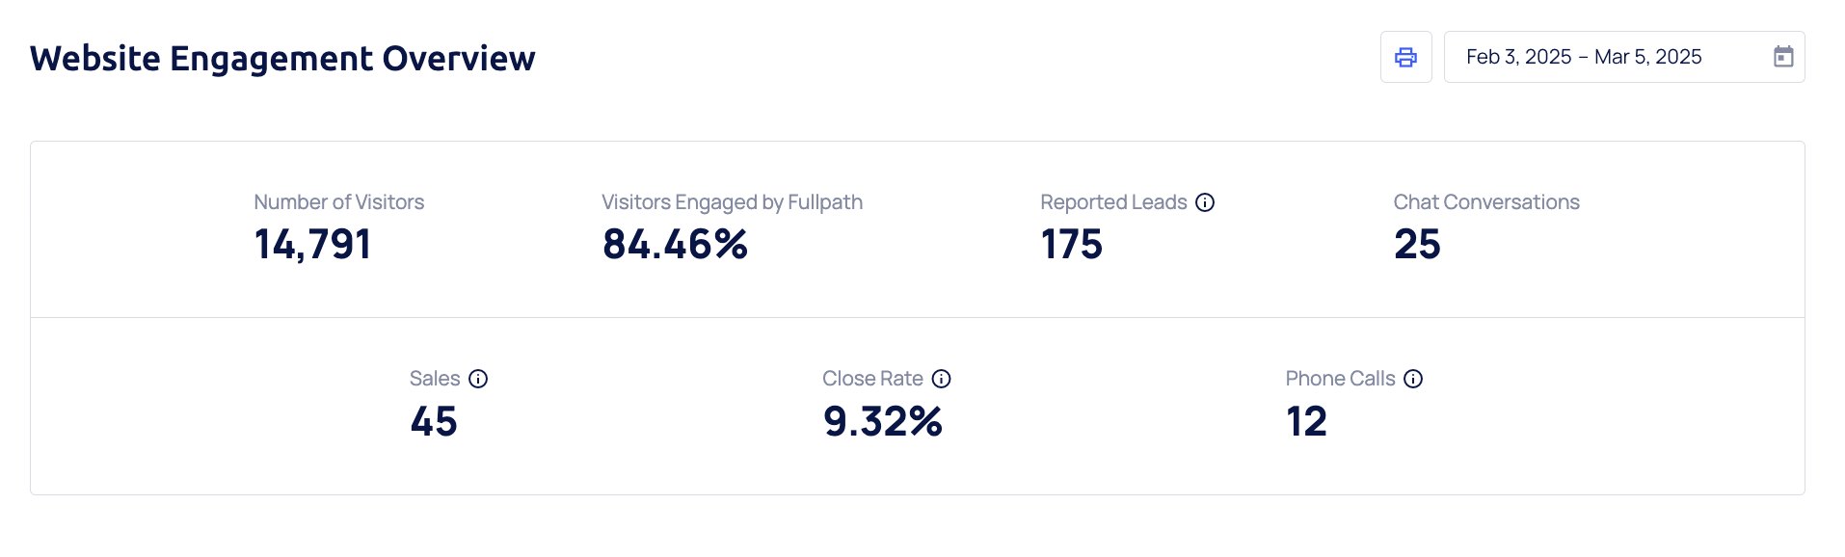The height and width of the screenshot is (557, 1845).
Task: Select the 25 chat conversations value
Action: 1417,245
